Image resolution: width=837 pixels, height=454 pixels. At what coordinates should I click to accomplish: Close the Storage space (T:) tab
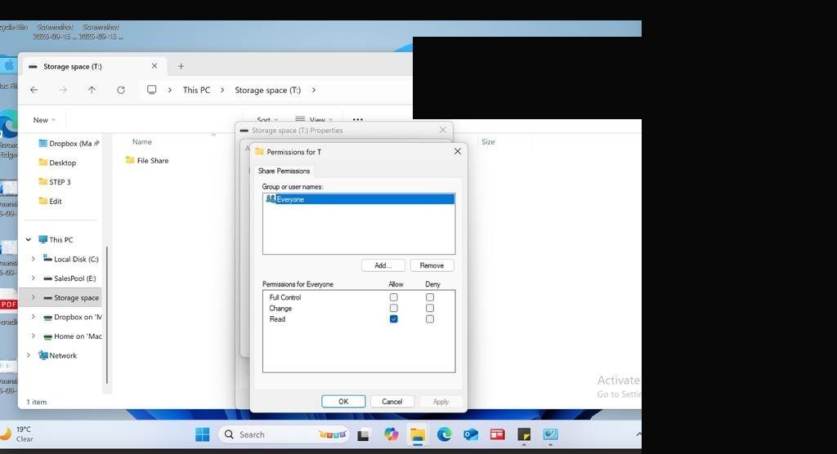coord(154,65)
